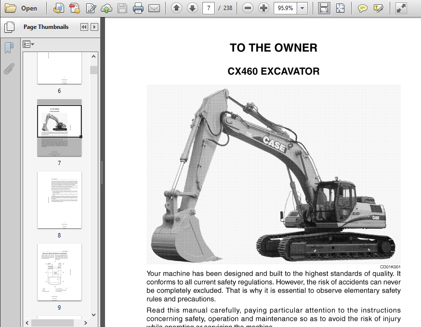Viewport: 421px width, 327px height.
Task: Click the image code CD01K001
Action: [390, 267]
